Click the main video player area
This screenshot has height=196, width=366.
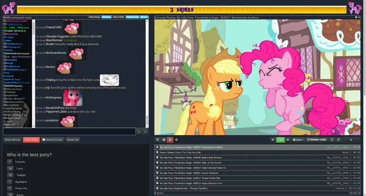pos(257,77)
